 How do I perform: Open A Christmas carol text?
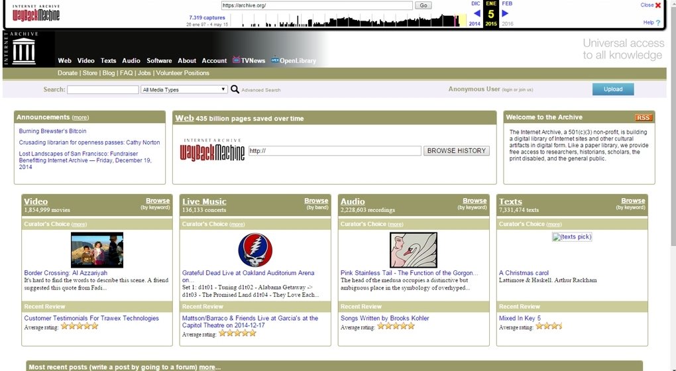click(524, 273)
